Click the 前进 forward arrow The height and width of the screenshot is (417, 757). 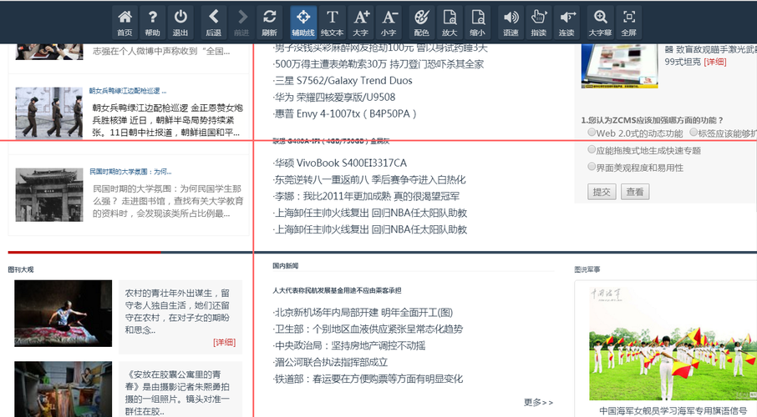tap(241, 23)
